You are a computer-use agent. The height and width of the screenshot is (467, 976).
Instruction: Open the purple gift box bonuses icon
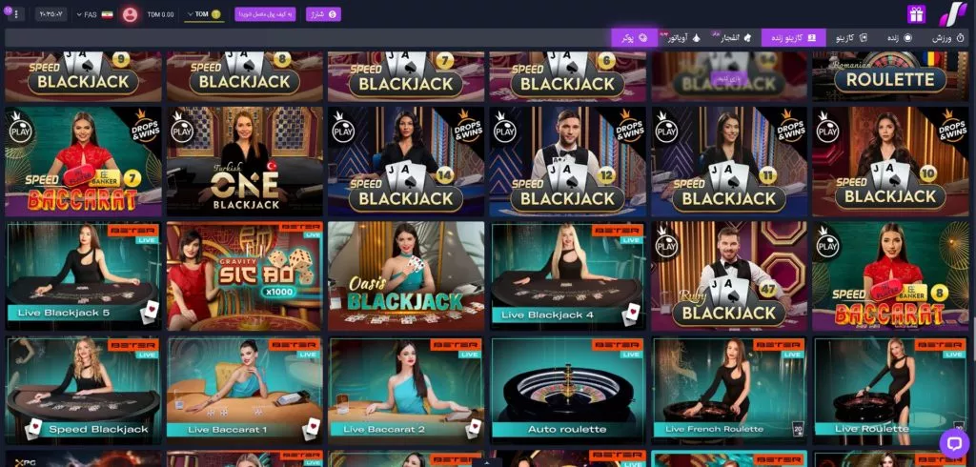(916, 13)
